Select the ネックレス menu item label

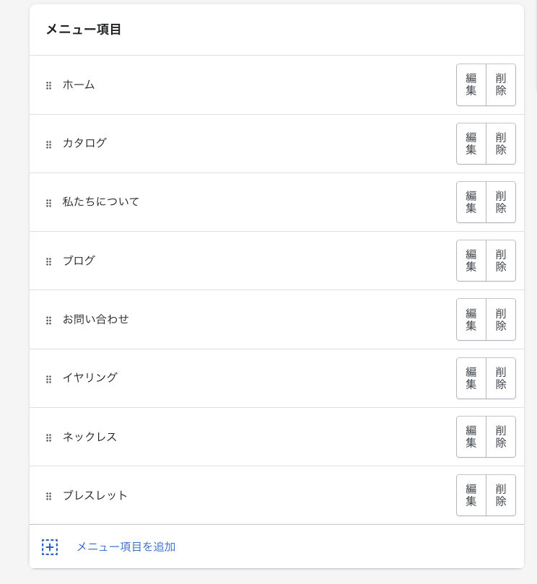(x=90, y=437)
